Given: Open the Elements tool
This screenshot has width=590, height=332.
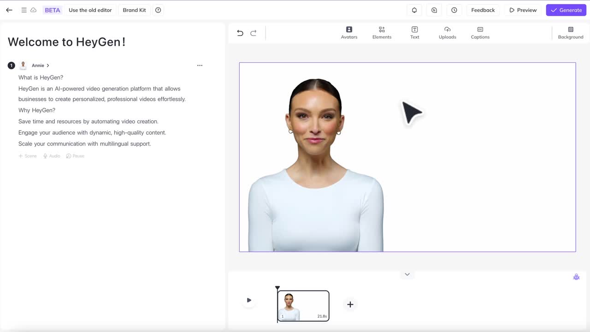Looking at the screenshot, I should pos(382,33).
